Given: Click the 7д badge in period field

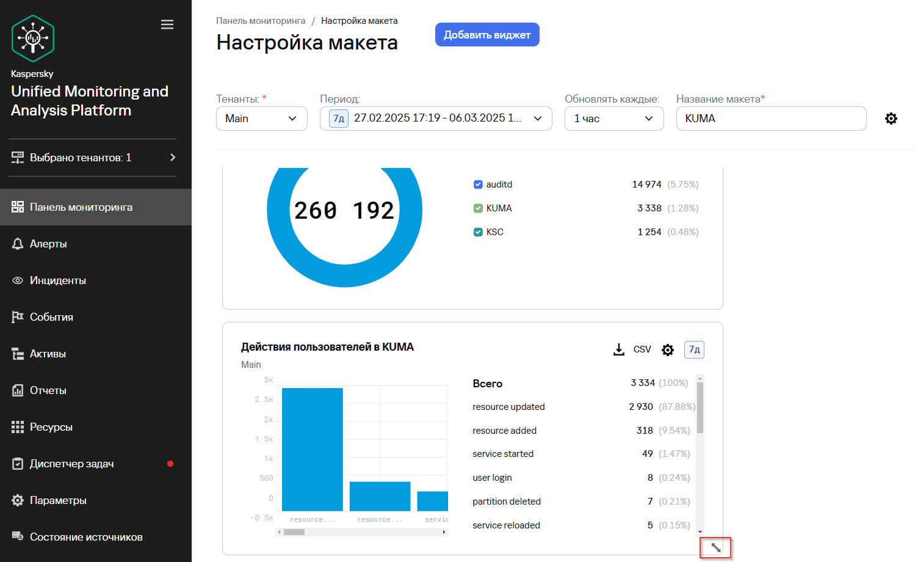Looking at the screenshot, I should pos(339,119).
